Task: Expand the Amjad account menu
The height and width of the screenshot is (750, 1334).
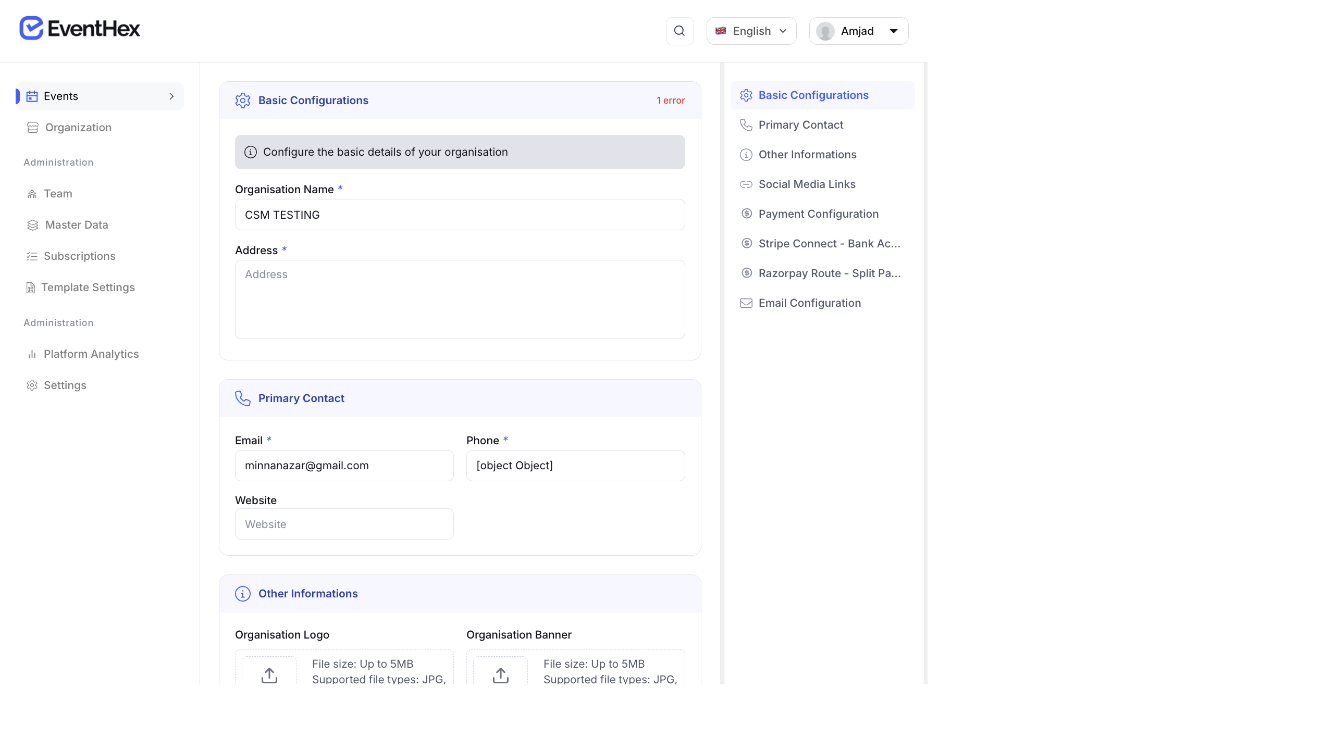Action: click(857, 31)
